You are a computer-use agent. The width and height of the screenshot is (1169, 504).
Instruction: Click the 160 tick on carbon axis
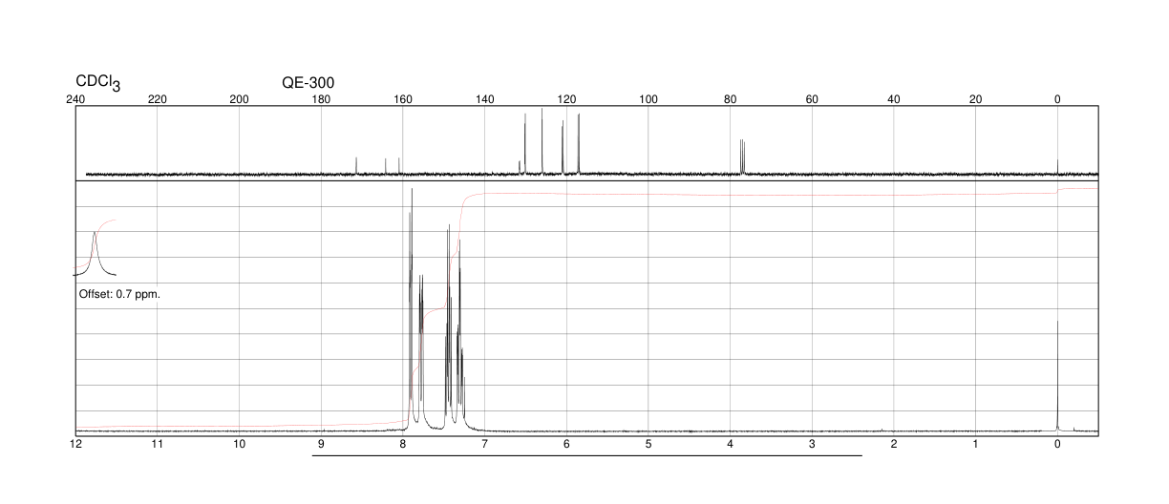(403, 99)
